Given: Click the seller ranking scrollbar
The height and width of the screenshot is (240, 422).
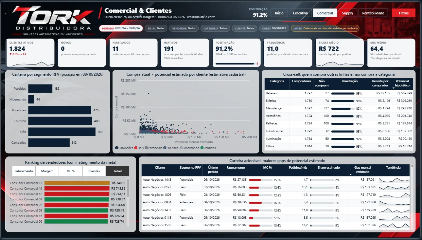Looking at the screenshot, I should point(128,188).
